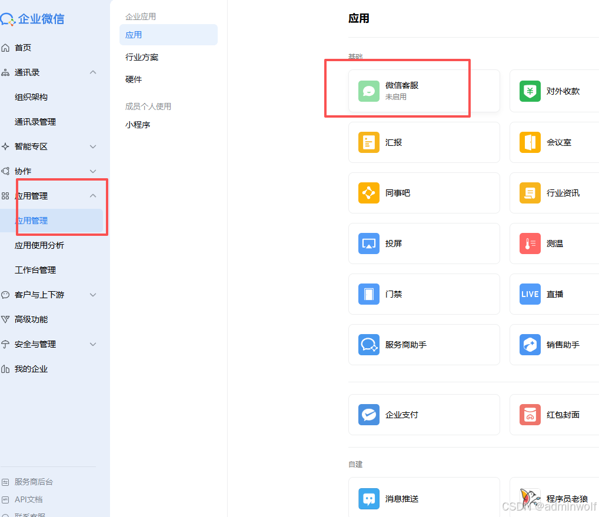This screenshot has height=517, width=599.
Task: Open 我的企业 in the sidebar
Action: click(31, 369)
